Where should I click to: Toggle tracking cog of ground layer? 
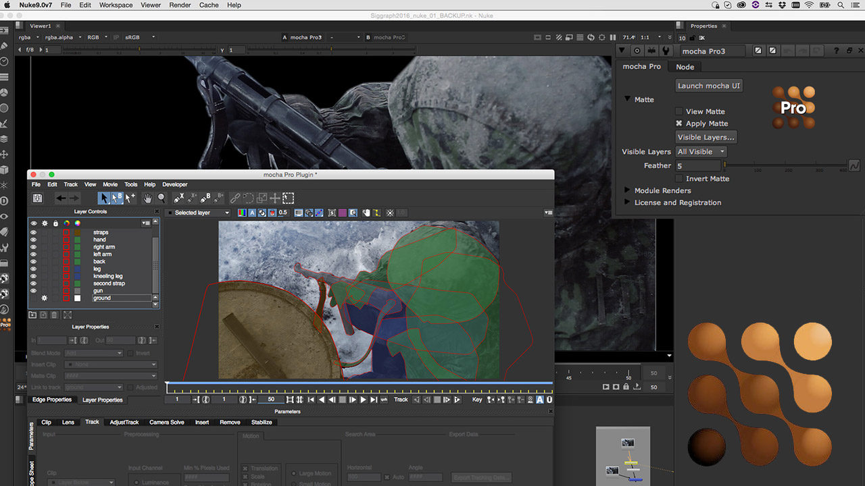[45, 298]
